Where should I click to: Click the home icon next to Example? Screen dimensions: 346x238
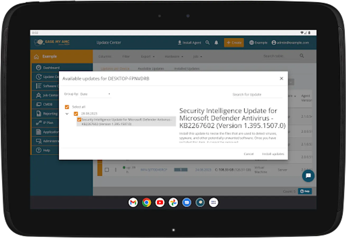(36, 56)
